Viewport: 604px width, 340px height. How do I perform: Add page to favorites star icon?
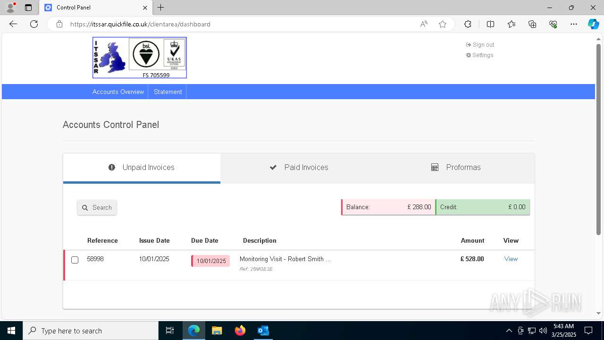coord(443,24)
